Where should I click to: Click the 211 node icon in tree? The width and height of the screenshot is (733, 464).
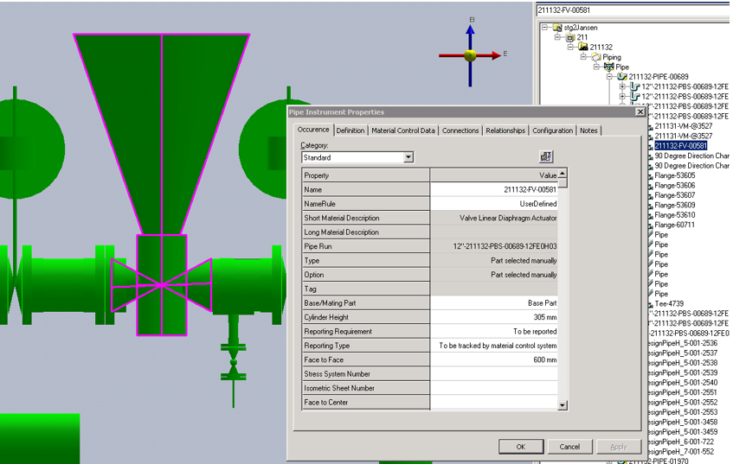coord(569,38)
